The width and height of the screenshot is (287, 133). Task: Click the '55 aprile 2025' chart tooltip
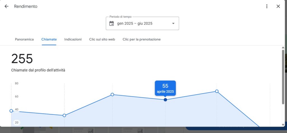165,88
